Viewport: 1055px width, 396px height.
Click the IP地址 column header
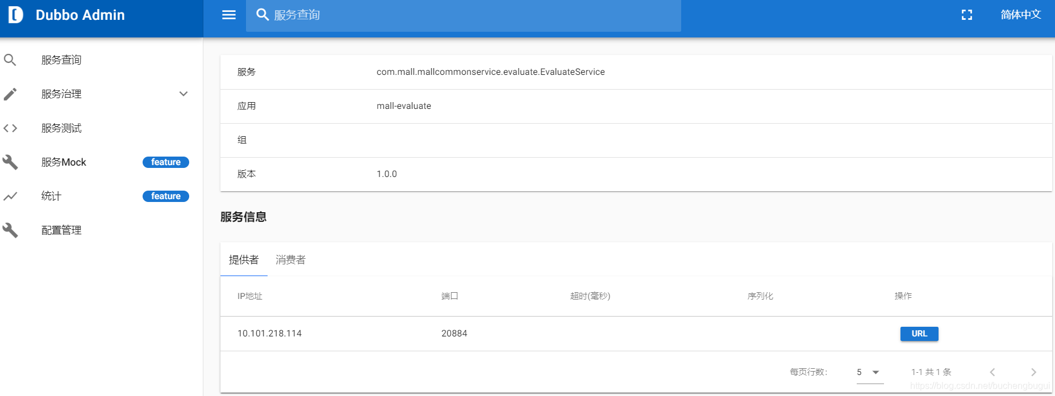250,296
